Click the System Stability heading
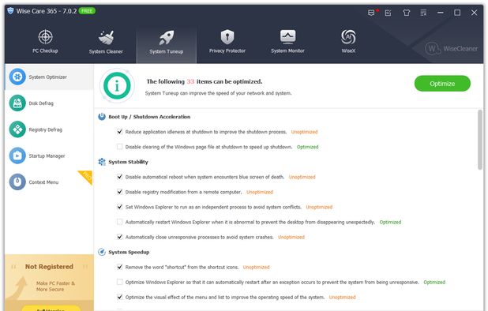 click(128, 162)
